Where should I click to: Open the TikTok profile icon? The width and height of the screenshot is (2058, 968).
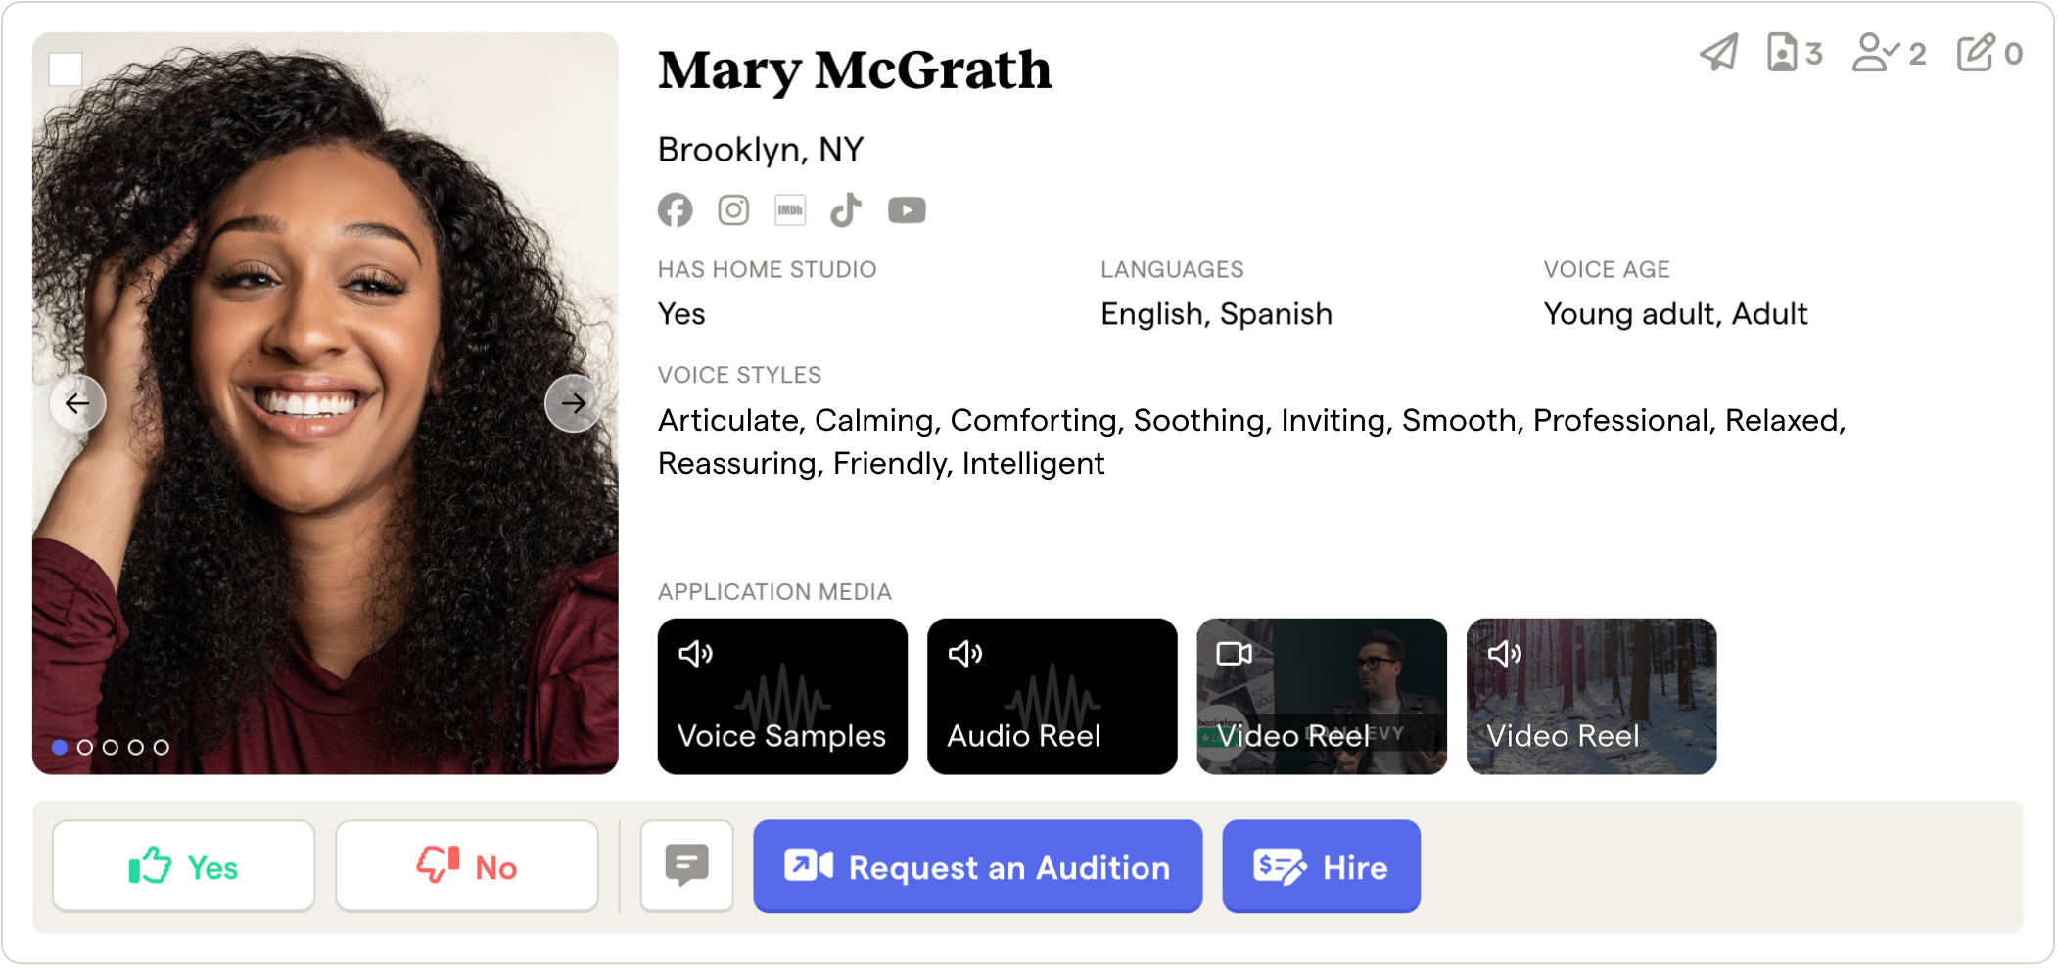tap(847, 210)
